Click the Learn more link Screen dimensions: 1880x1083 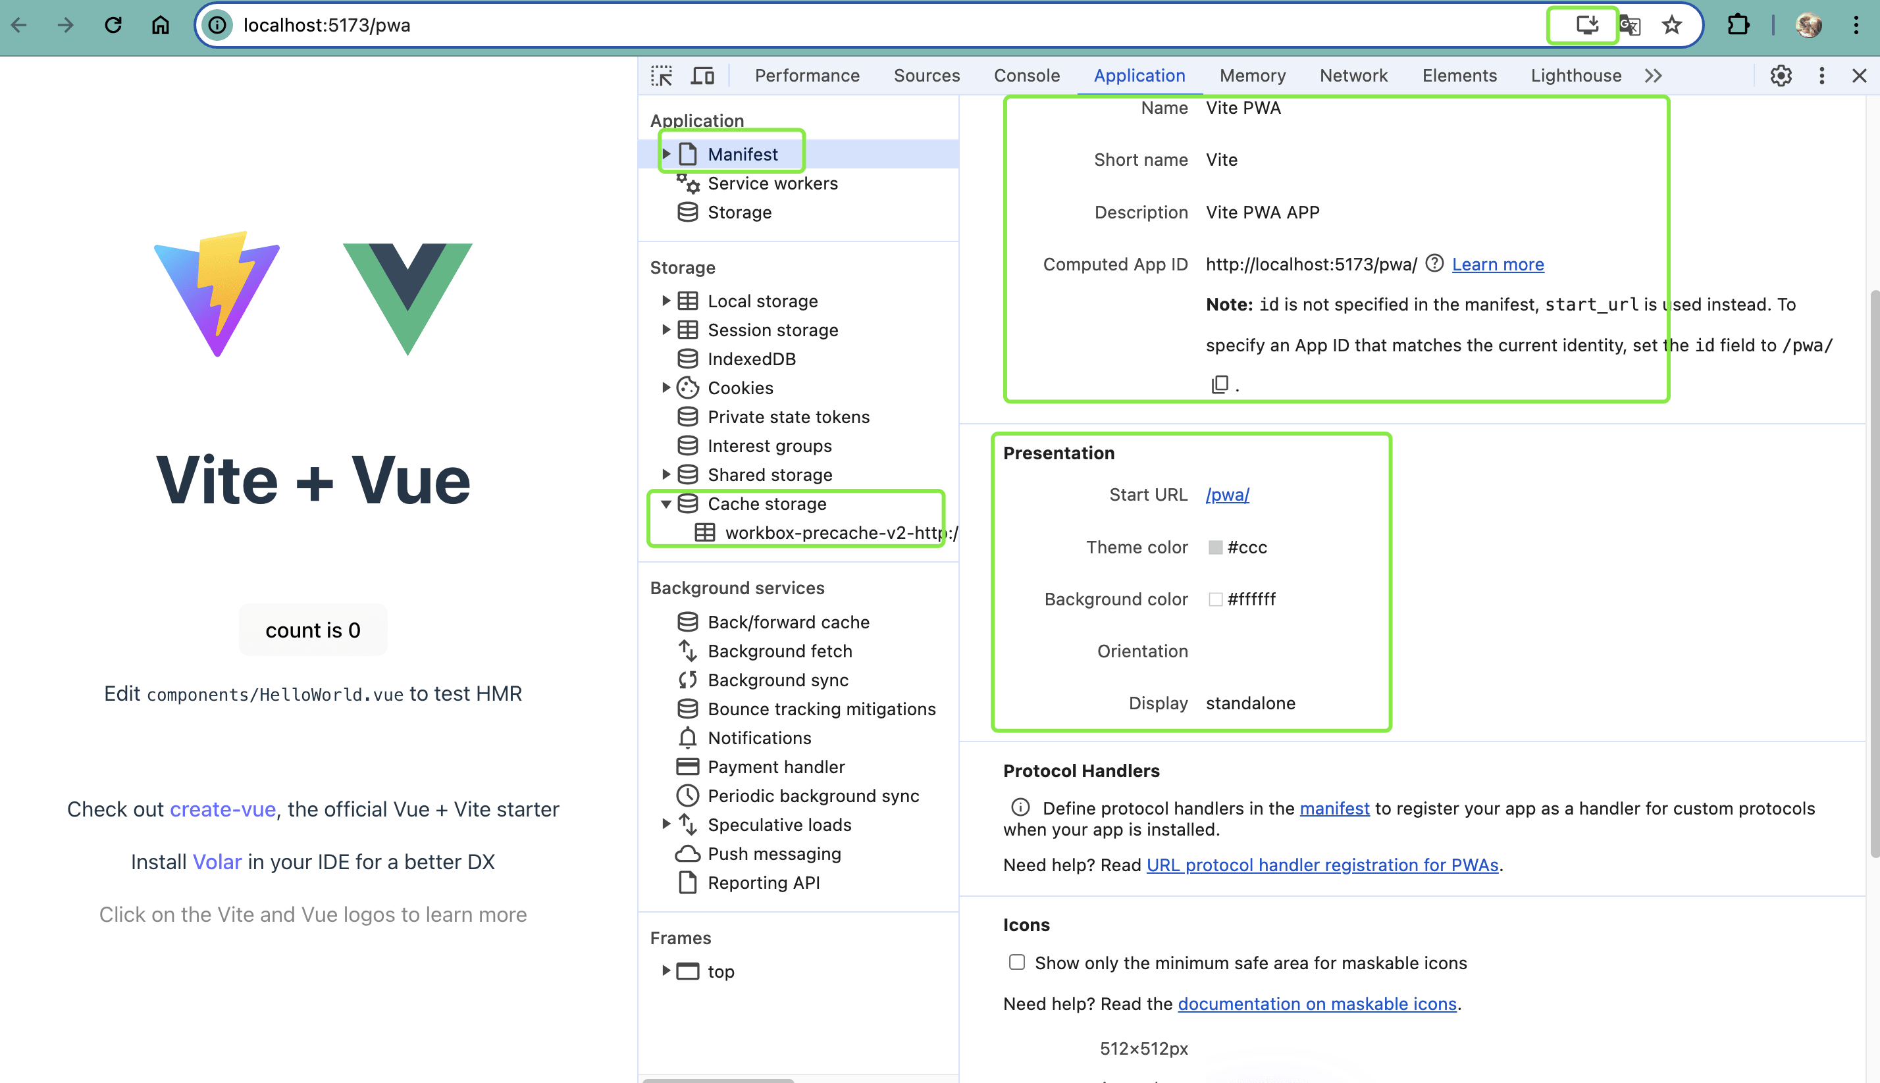pos(1498,264)
